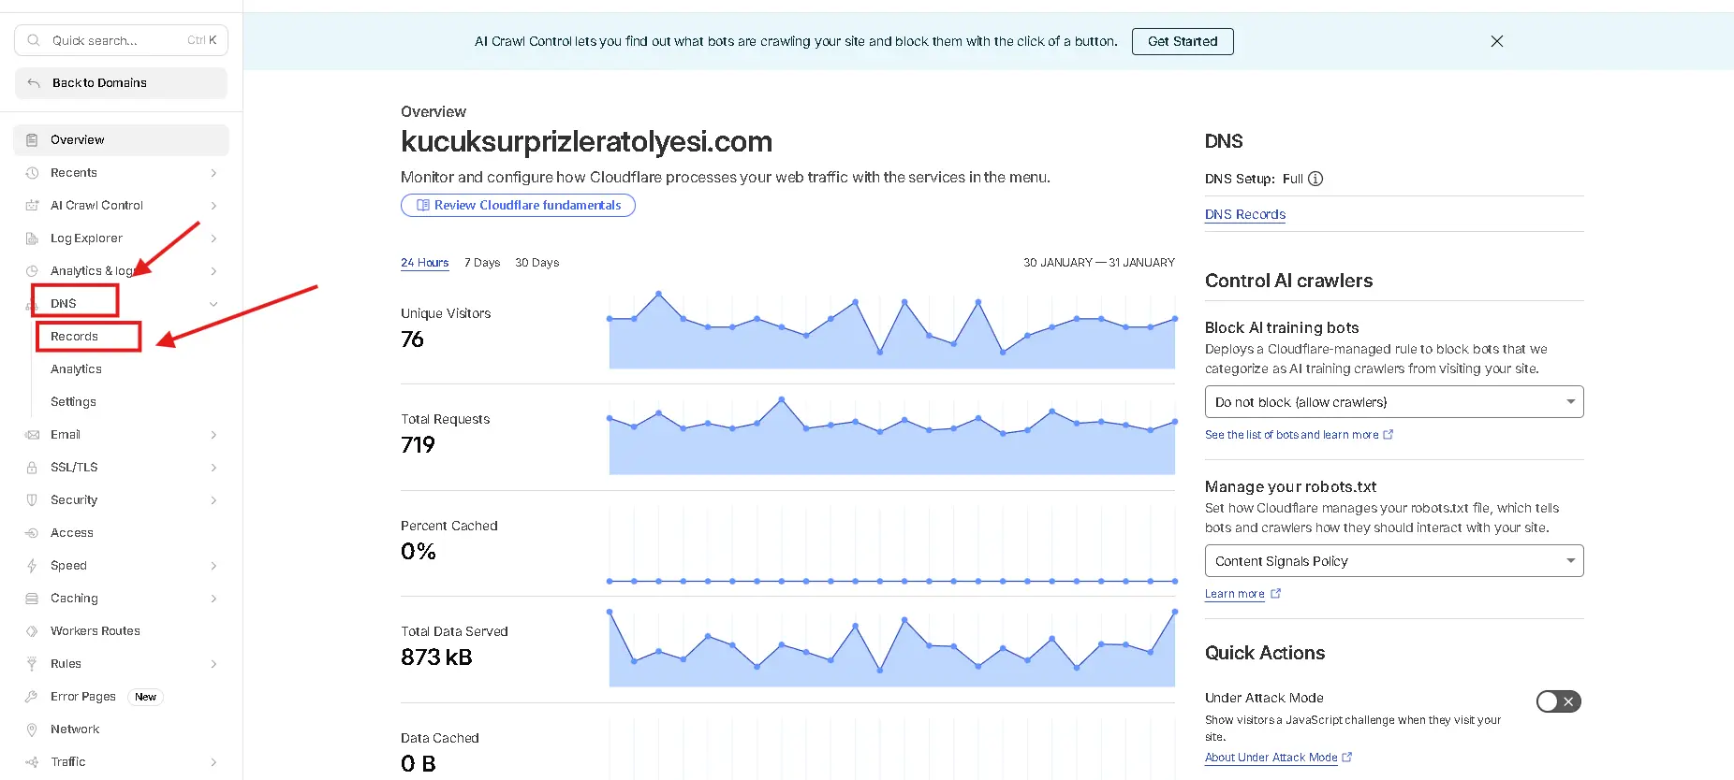Click the search magnifier icon

[x=34, y=40]
